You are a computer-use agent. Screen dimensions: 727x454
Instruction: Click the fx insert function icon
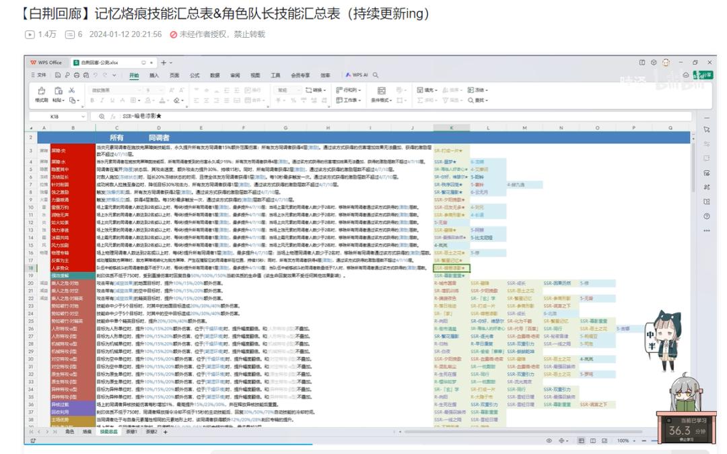pos(112,116)
